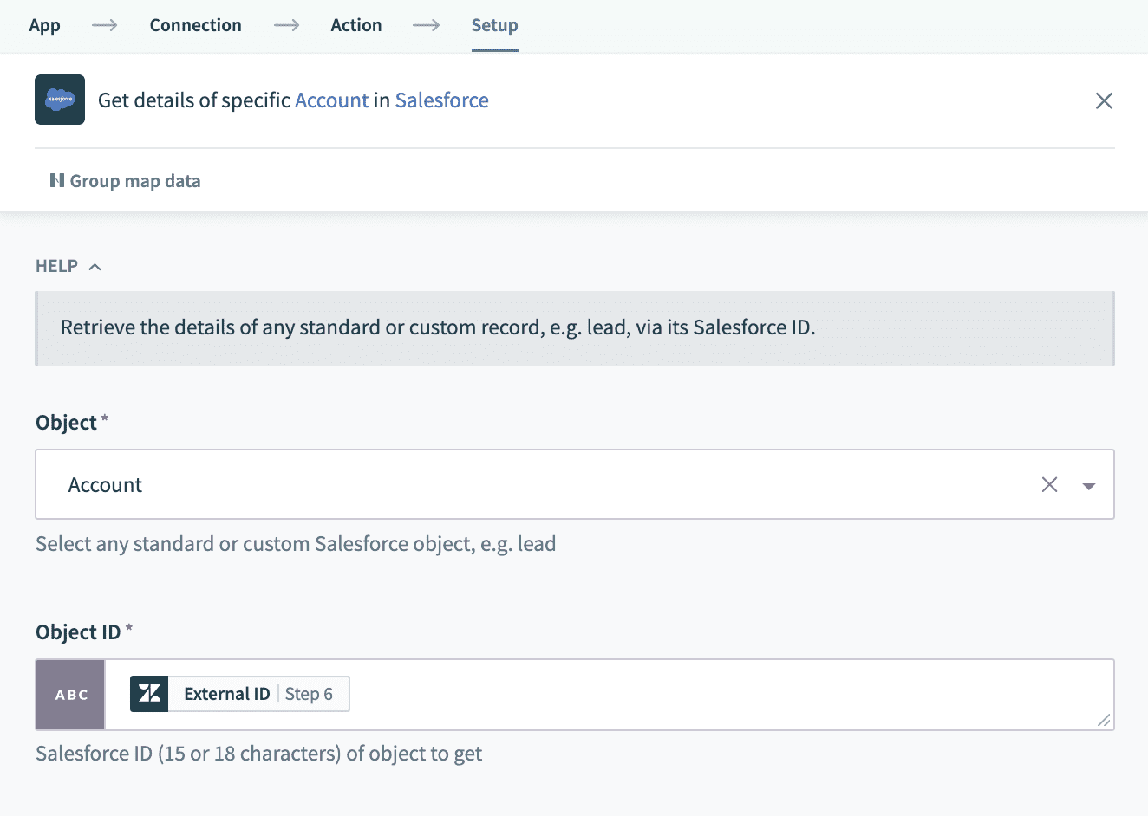Close the Salesforce action setup panel
Screen dimensions: 1148x816
(1104, 100)
